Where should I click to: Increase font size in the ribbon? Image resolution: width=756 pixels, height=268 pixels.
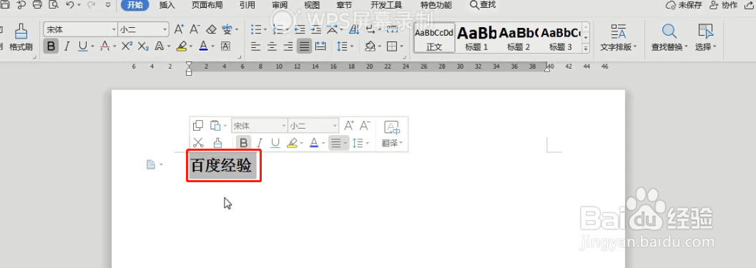click(179, 29)
